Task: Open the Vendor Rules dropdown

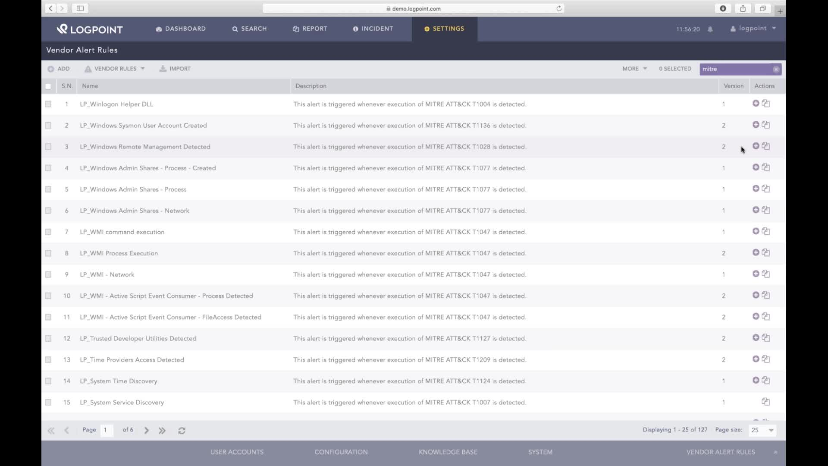Action: [x=114, y=69]
